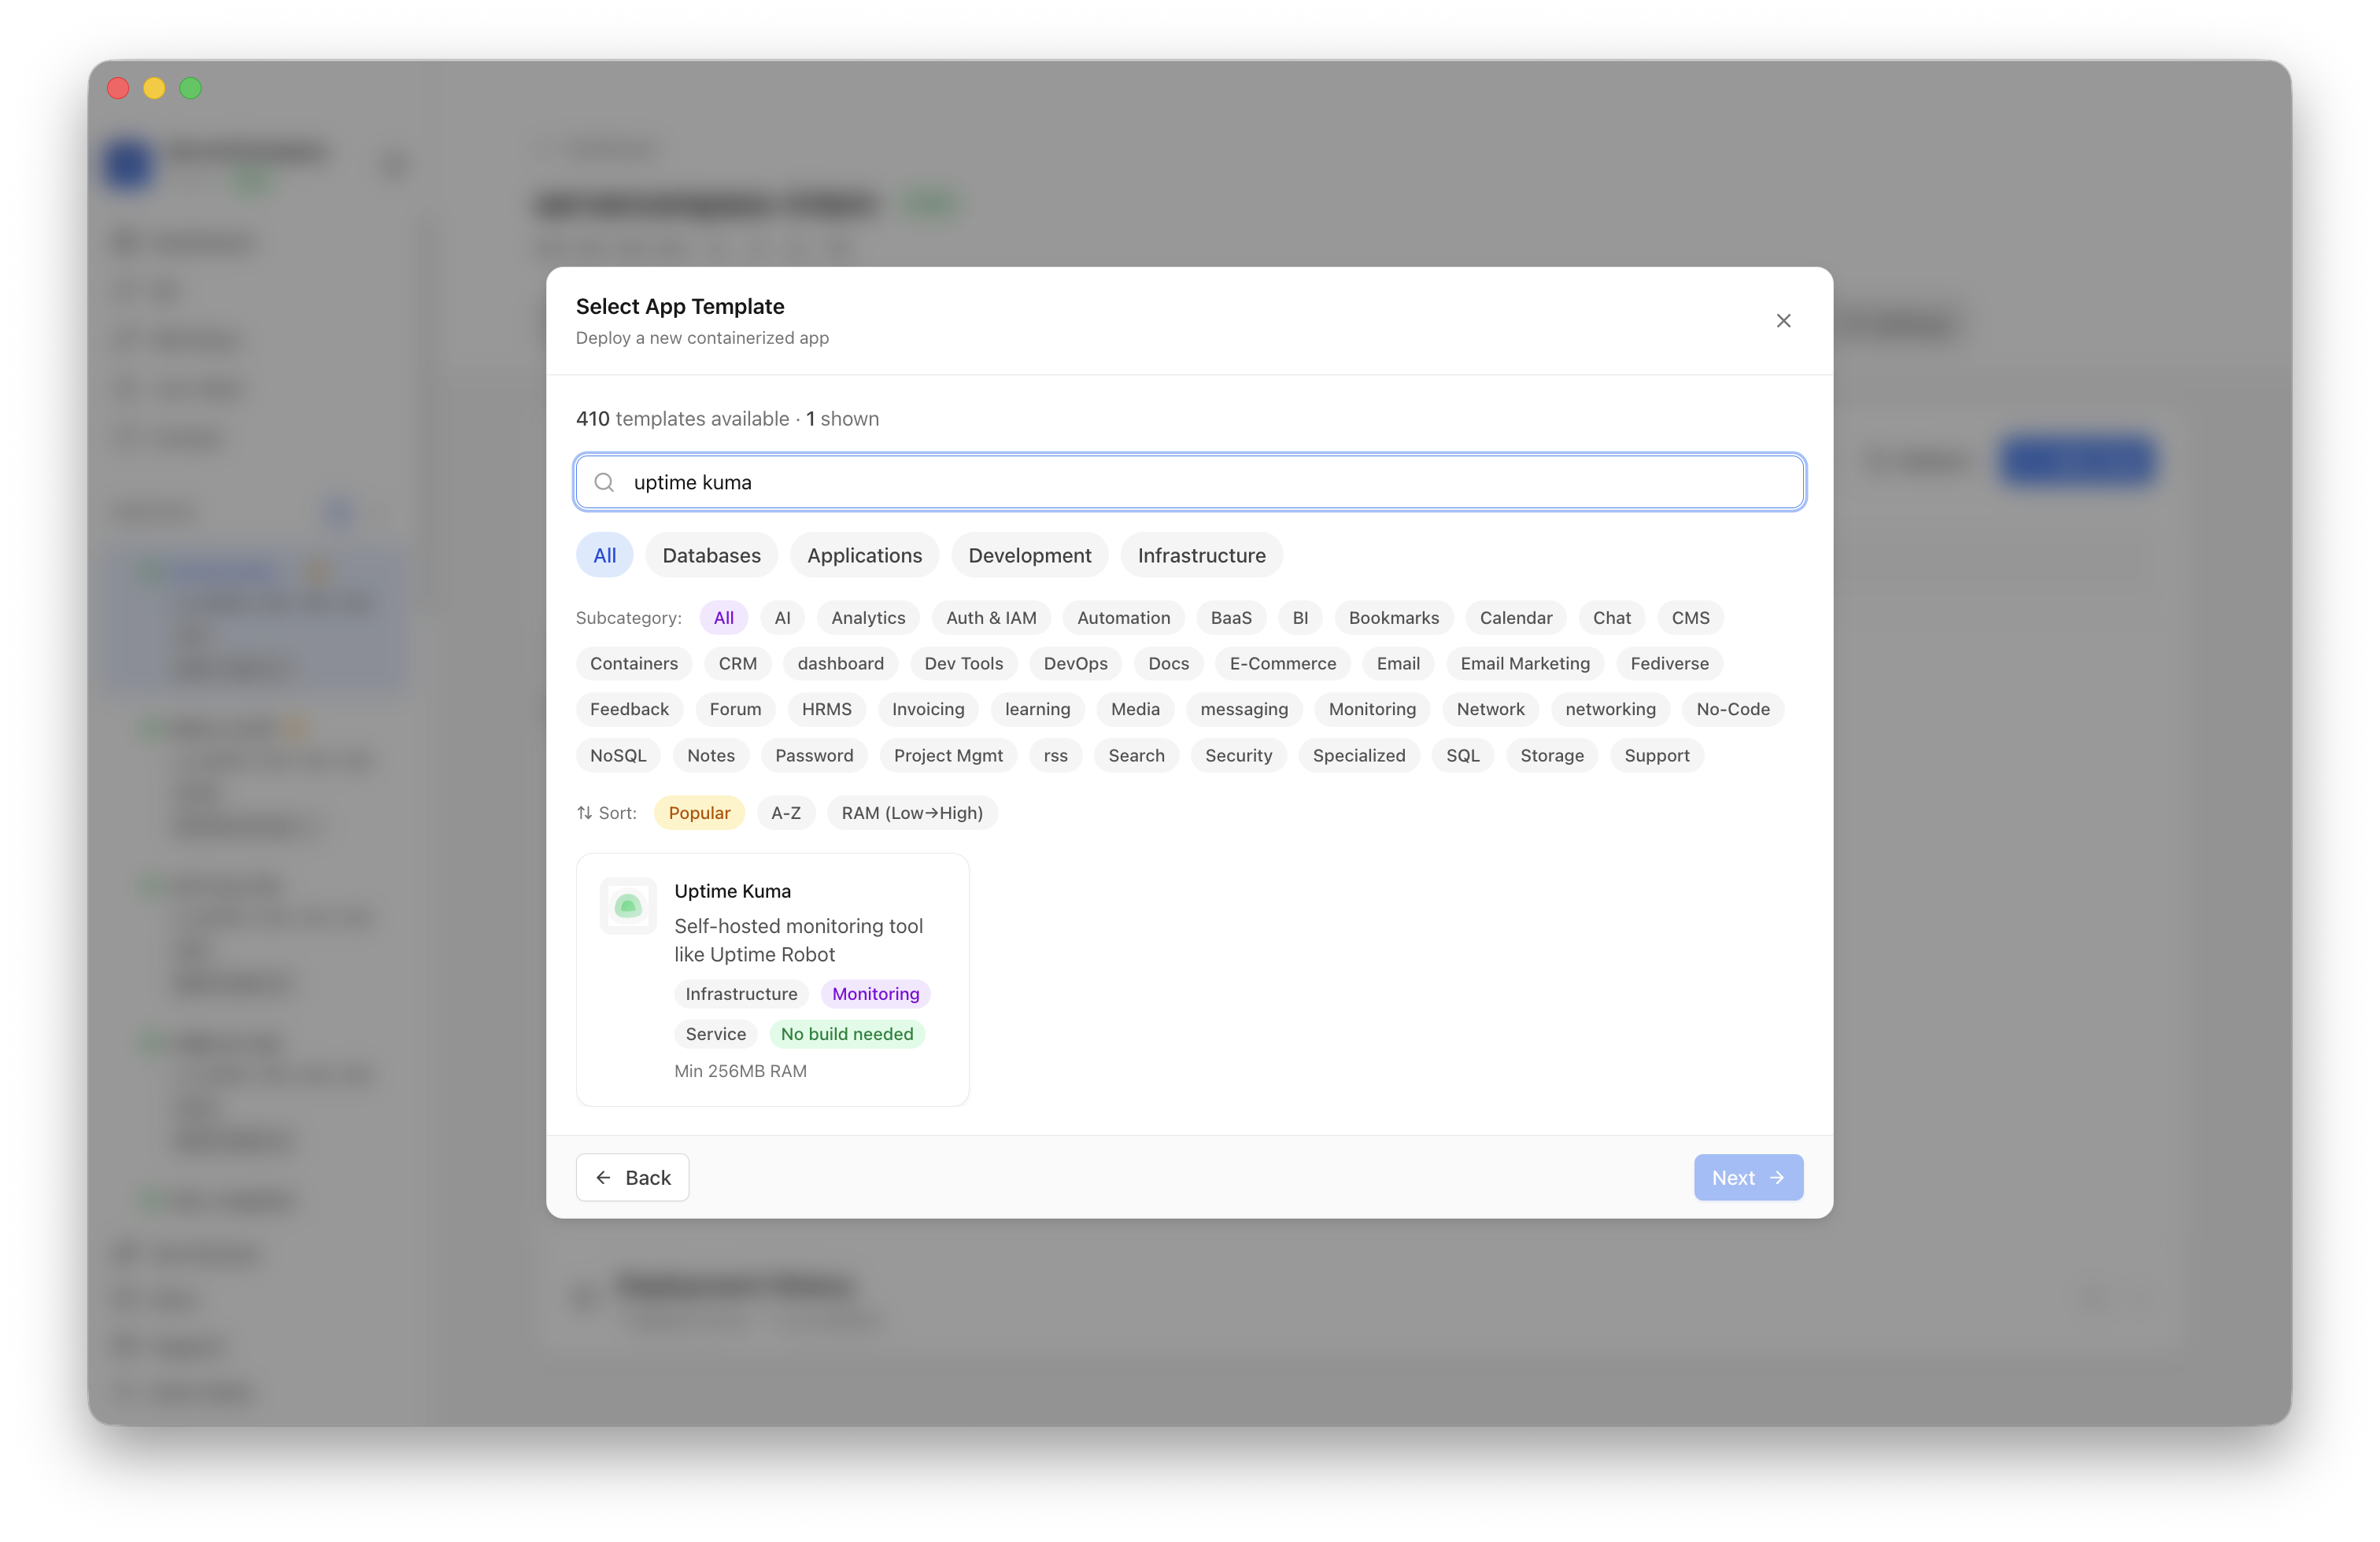Filter by Dev Tools subcategory
Viewport: 2380px width, 1542px height.
963,663
